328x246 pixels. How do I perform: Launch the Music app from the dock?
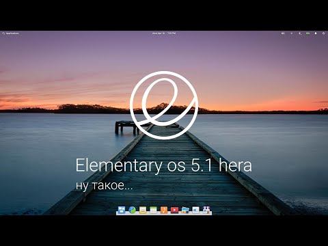click(x=164, y=210)
